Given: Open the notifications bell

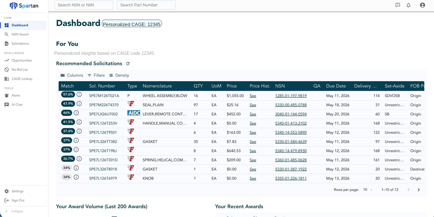Looking at the screenshot, I should (x=409, y=5).
